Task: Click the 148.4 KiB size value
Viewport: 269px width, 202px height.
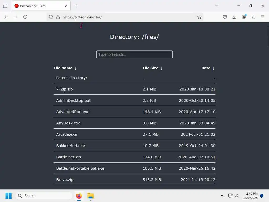Action: [152, 112]
